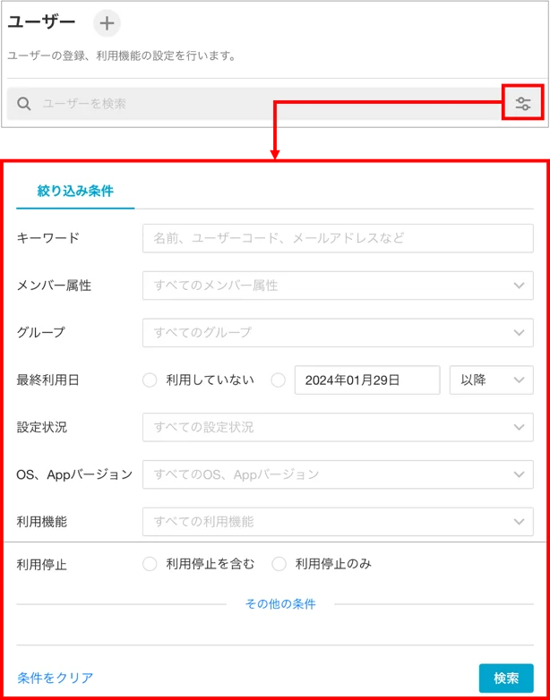Expand その他の条件 link
This screenshot has height=700, width=550.
(x=280, y=604)
